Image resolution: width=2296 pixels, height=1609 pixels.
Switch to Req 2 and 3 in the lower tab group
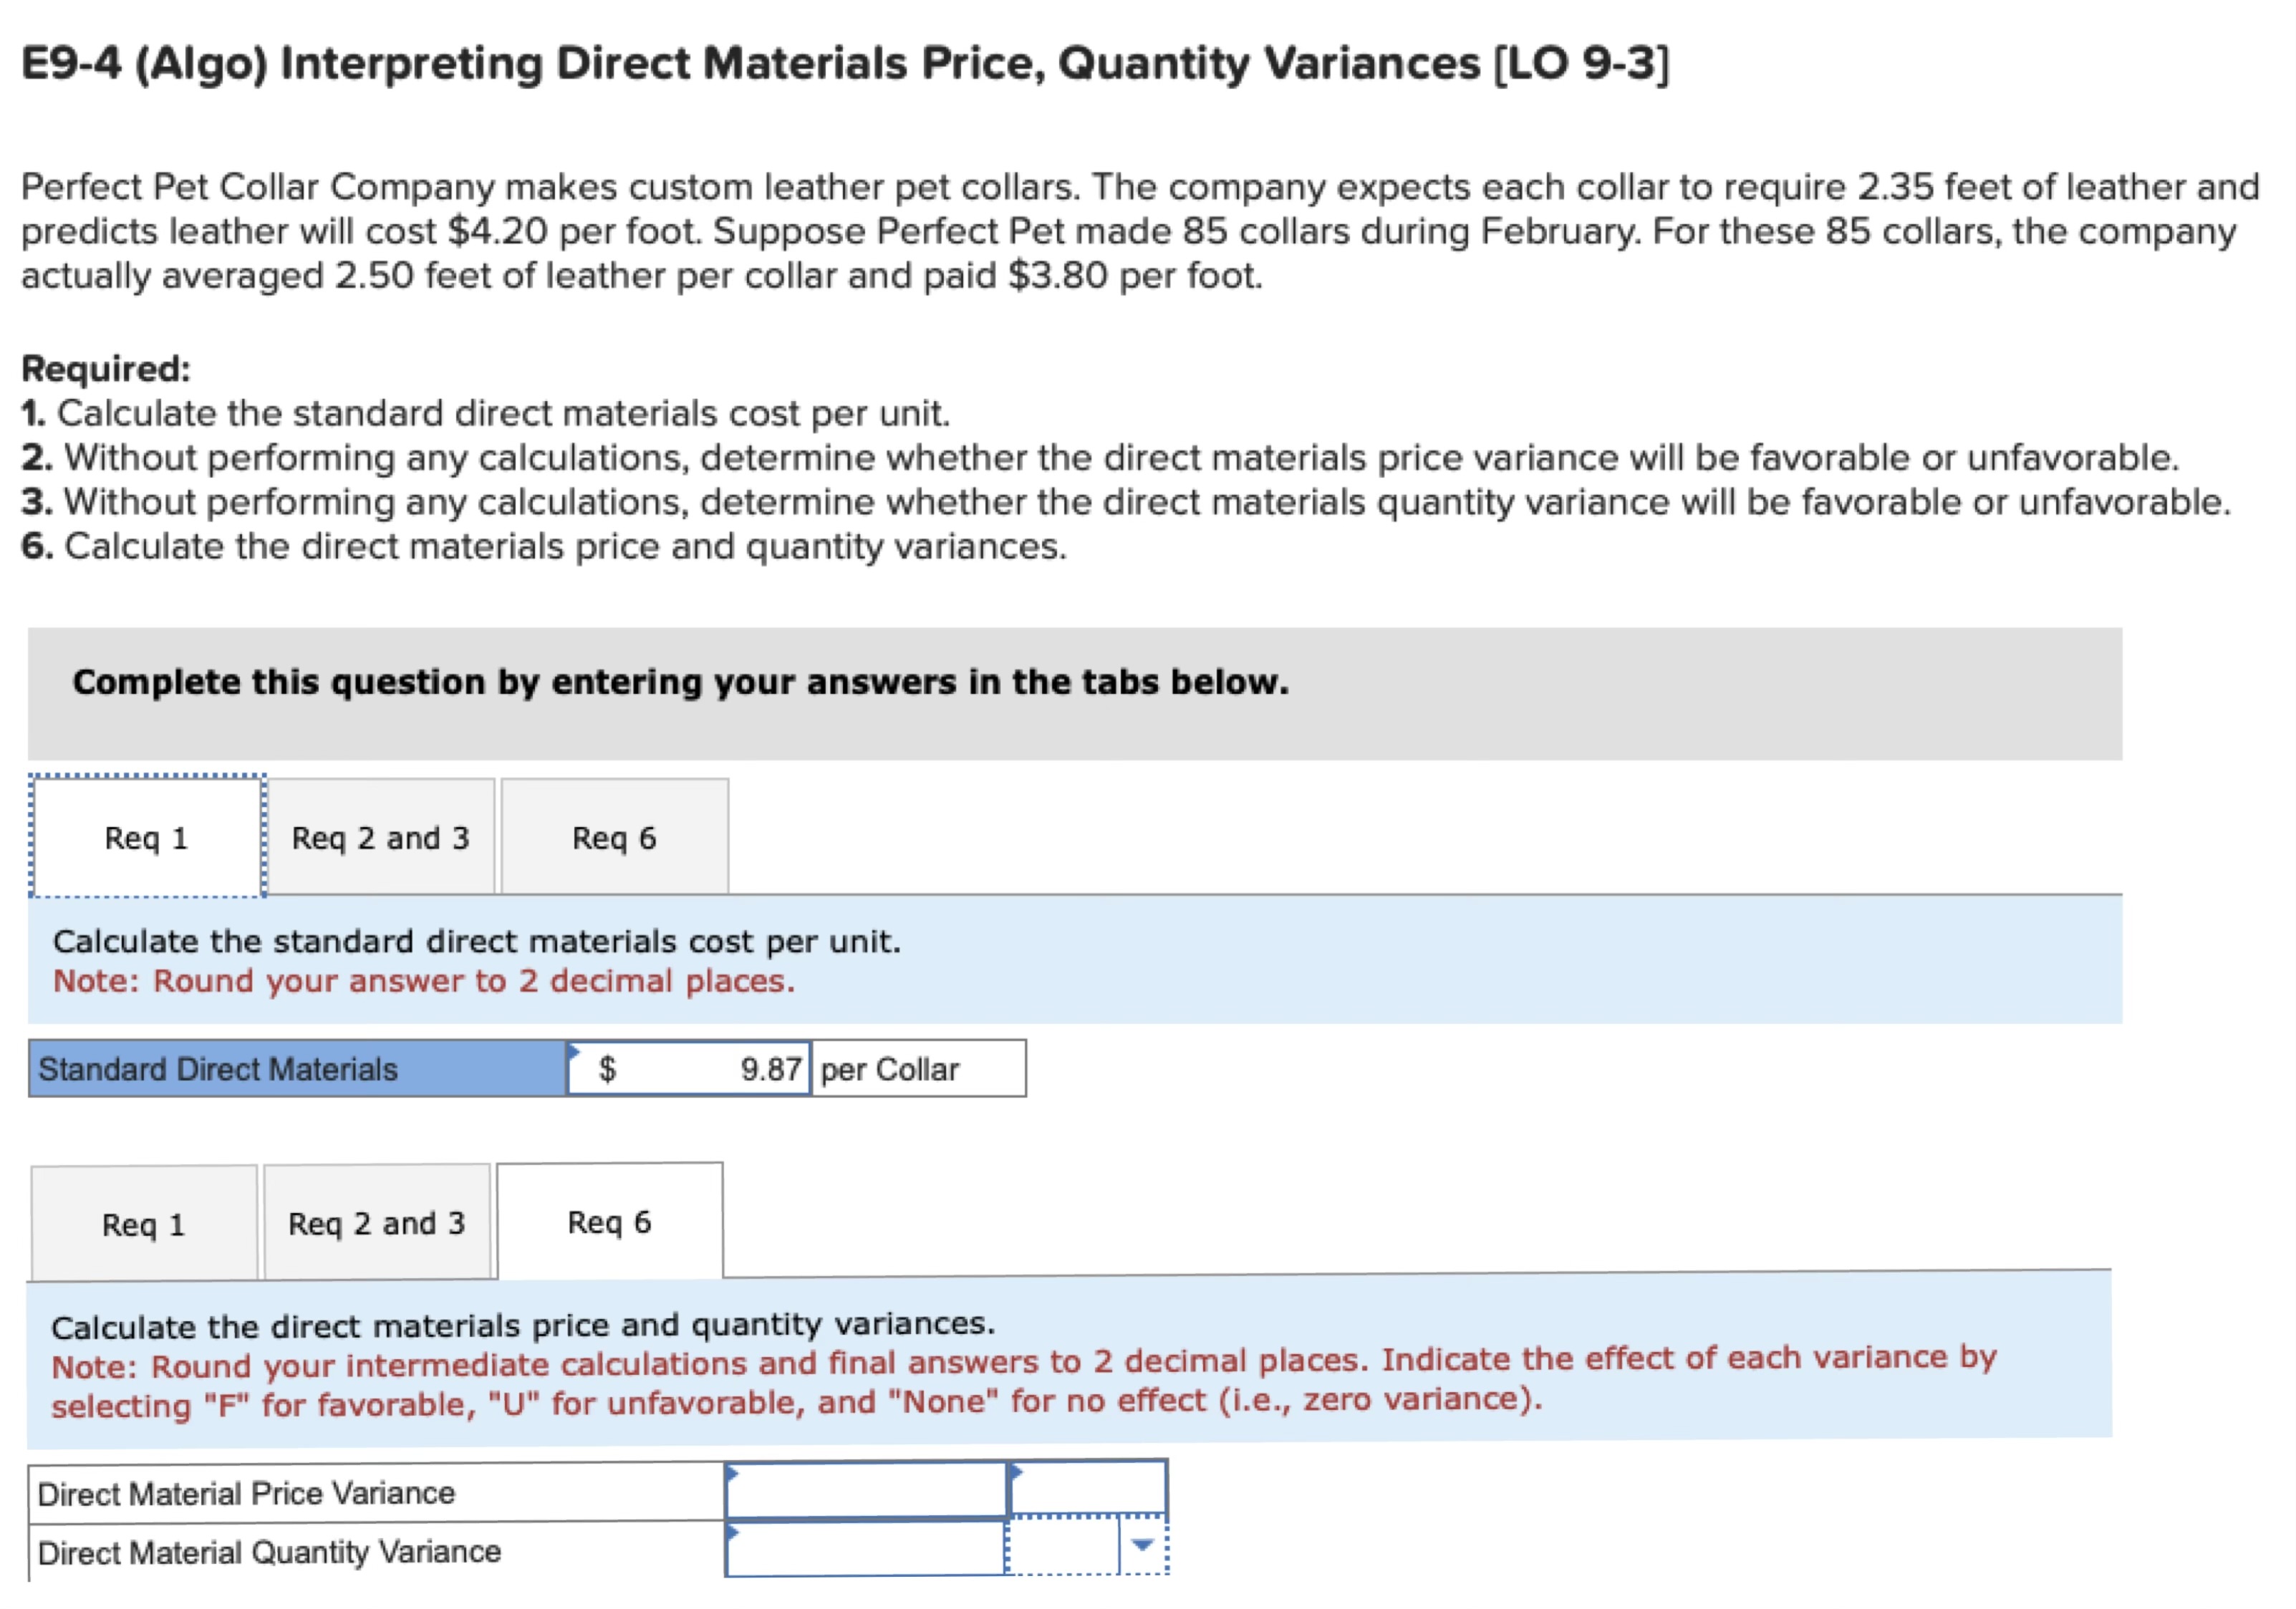(x=378, y=1224)
